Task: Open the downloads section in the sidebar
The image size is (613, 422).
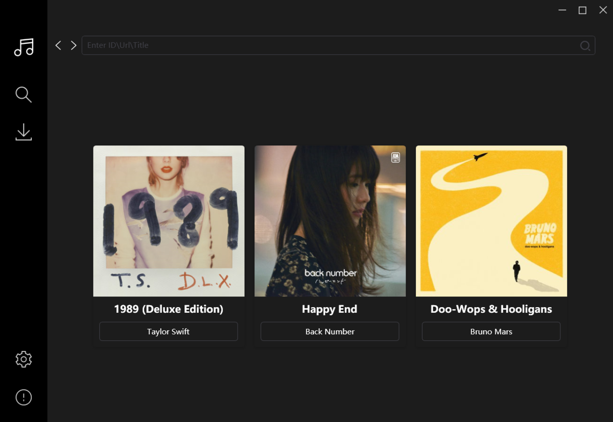Action: tap(23, 132)
